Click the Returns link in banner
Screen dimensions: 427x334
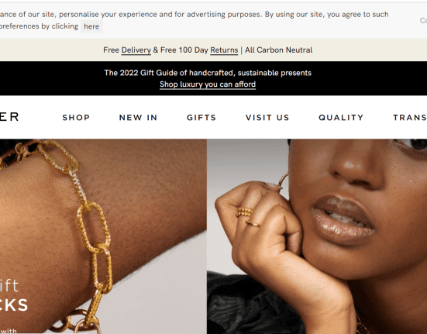point(224,50)
